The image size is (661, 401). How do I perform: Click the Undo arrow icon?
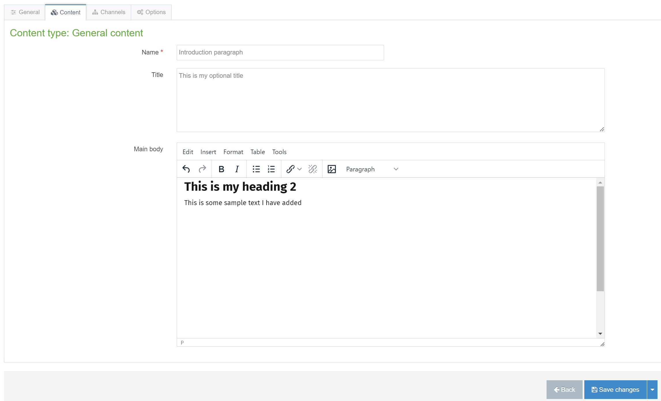click(x=186, y=169)
